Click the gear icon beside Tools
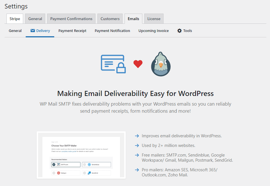This screenshot has width=270, height=186. point(179,31)
